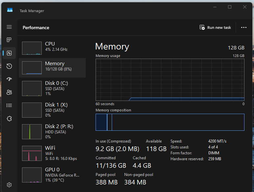Select the Performance page icon in sidebar
254x192 pixels.
pos(9,53)
